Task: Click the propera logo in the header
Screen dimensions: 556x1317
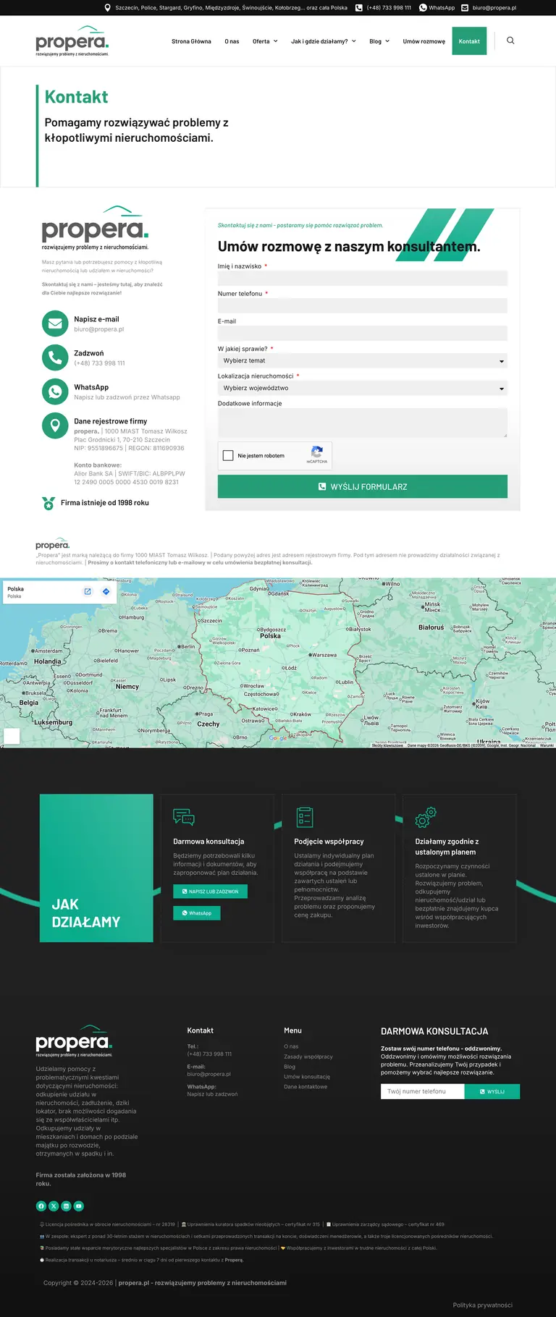Action: [x=72, y=41]
